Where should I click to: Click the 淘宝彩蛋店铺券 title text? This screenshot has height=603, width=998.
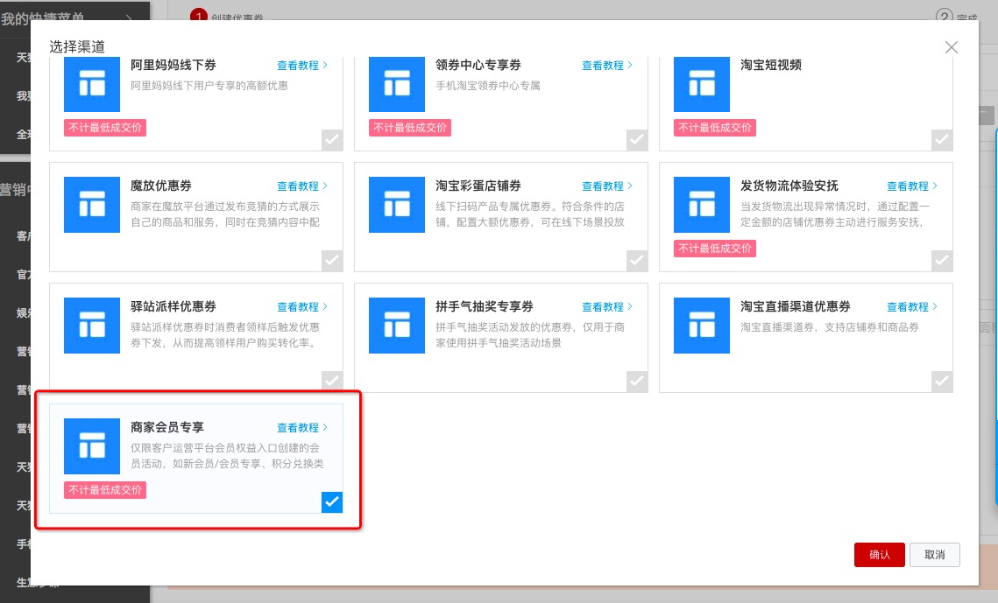click(478, 186)
